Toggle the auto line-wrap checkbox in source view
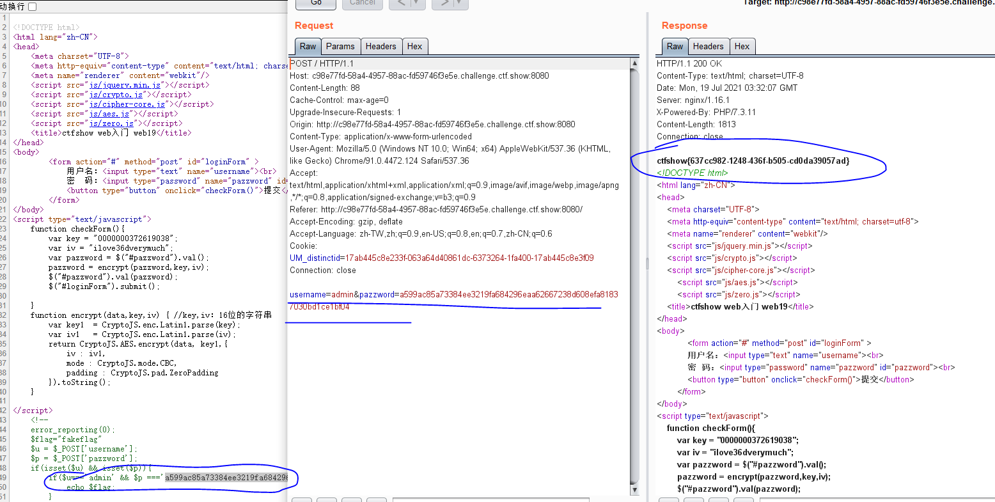 coord(33,6)
